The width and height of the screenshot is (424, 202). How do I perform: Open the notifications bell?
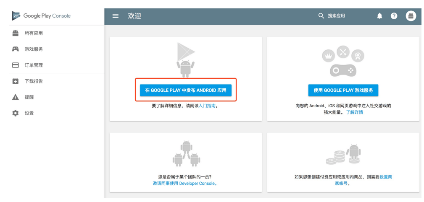[x=379, y=16]
